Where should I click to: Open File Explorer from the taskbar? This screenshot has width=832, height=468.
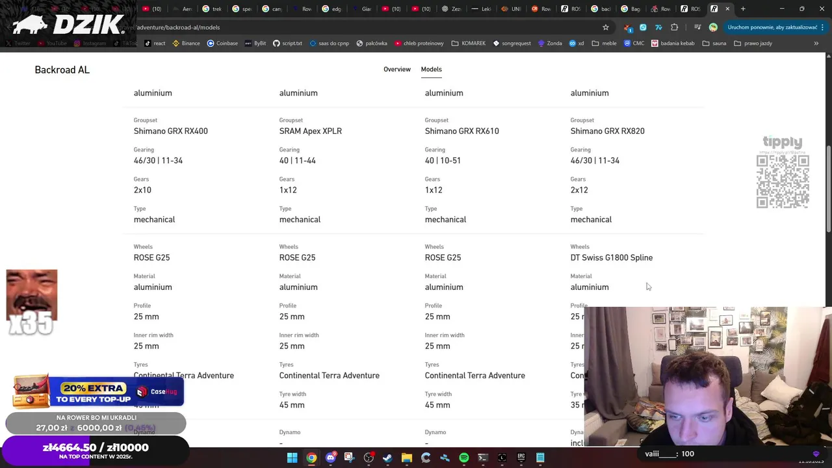tap(406, 458)
